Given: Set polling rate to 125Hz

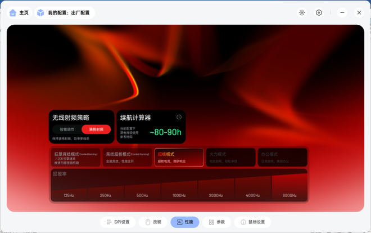Looking at the screenshot, I should pyautogui.click(x=69, y=195).
